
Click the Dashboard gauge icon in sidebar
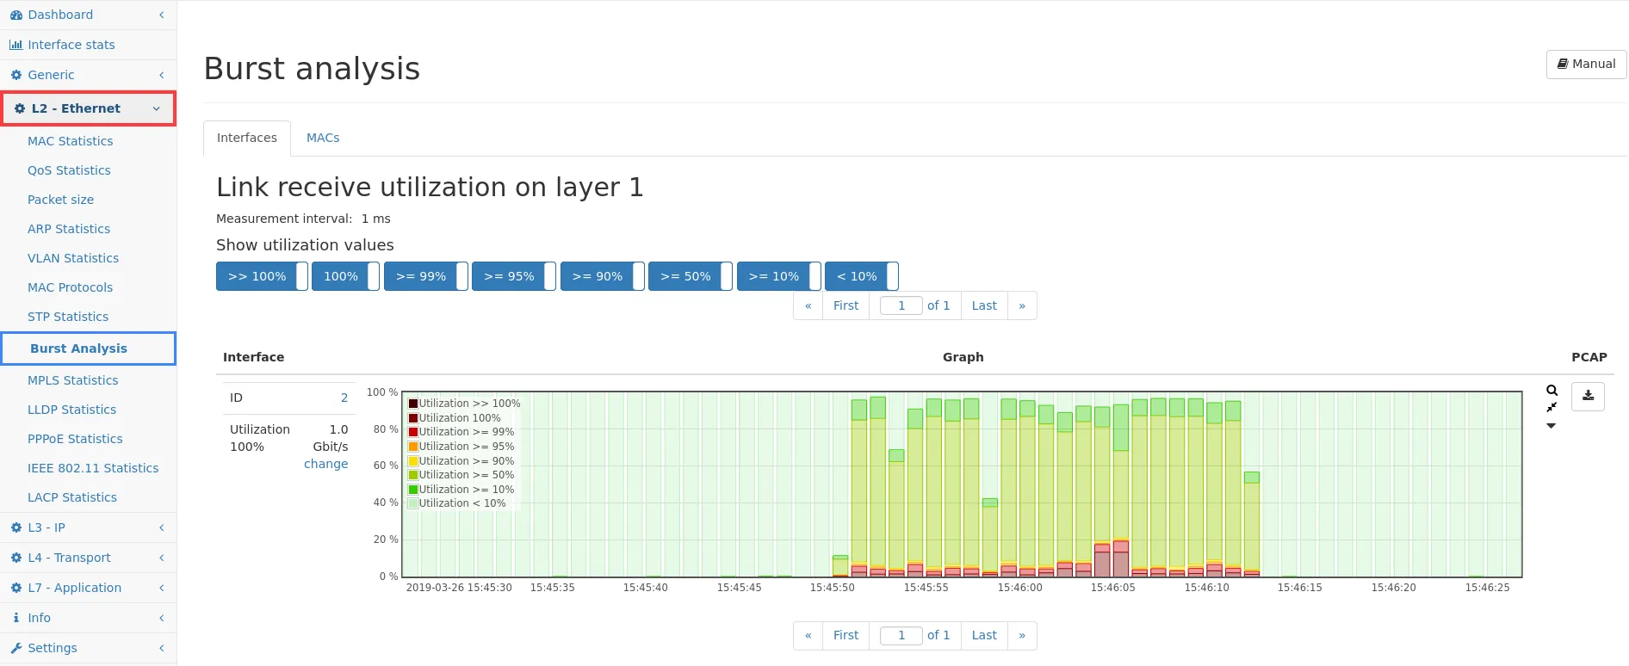tap(16, 15)
